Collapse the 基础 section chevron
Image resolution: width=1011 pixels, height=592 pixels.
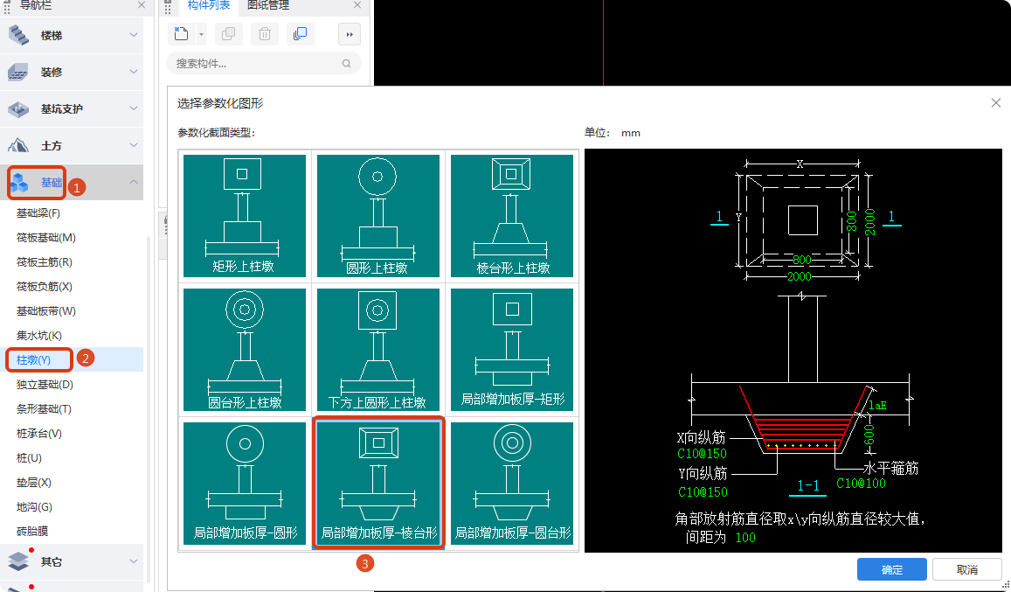click(x=134, y=182)
